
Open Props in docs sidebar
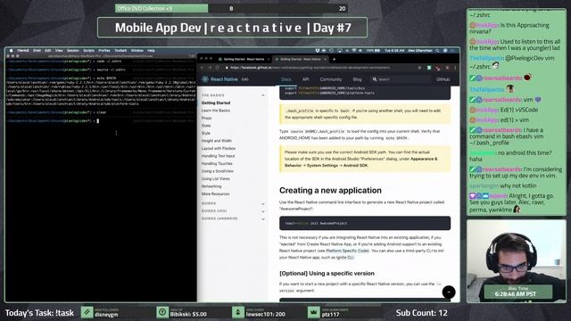206,118
